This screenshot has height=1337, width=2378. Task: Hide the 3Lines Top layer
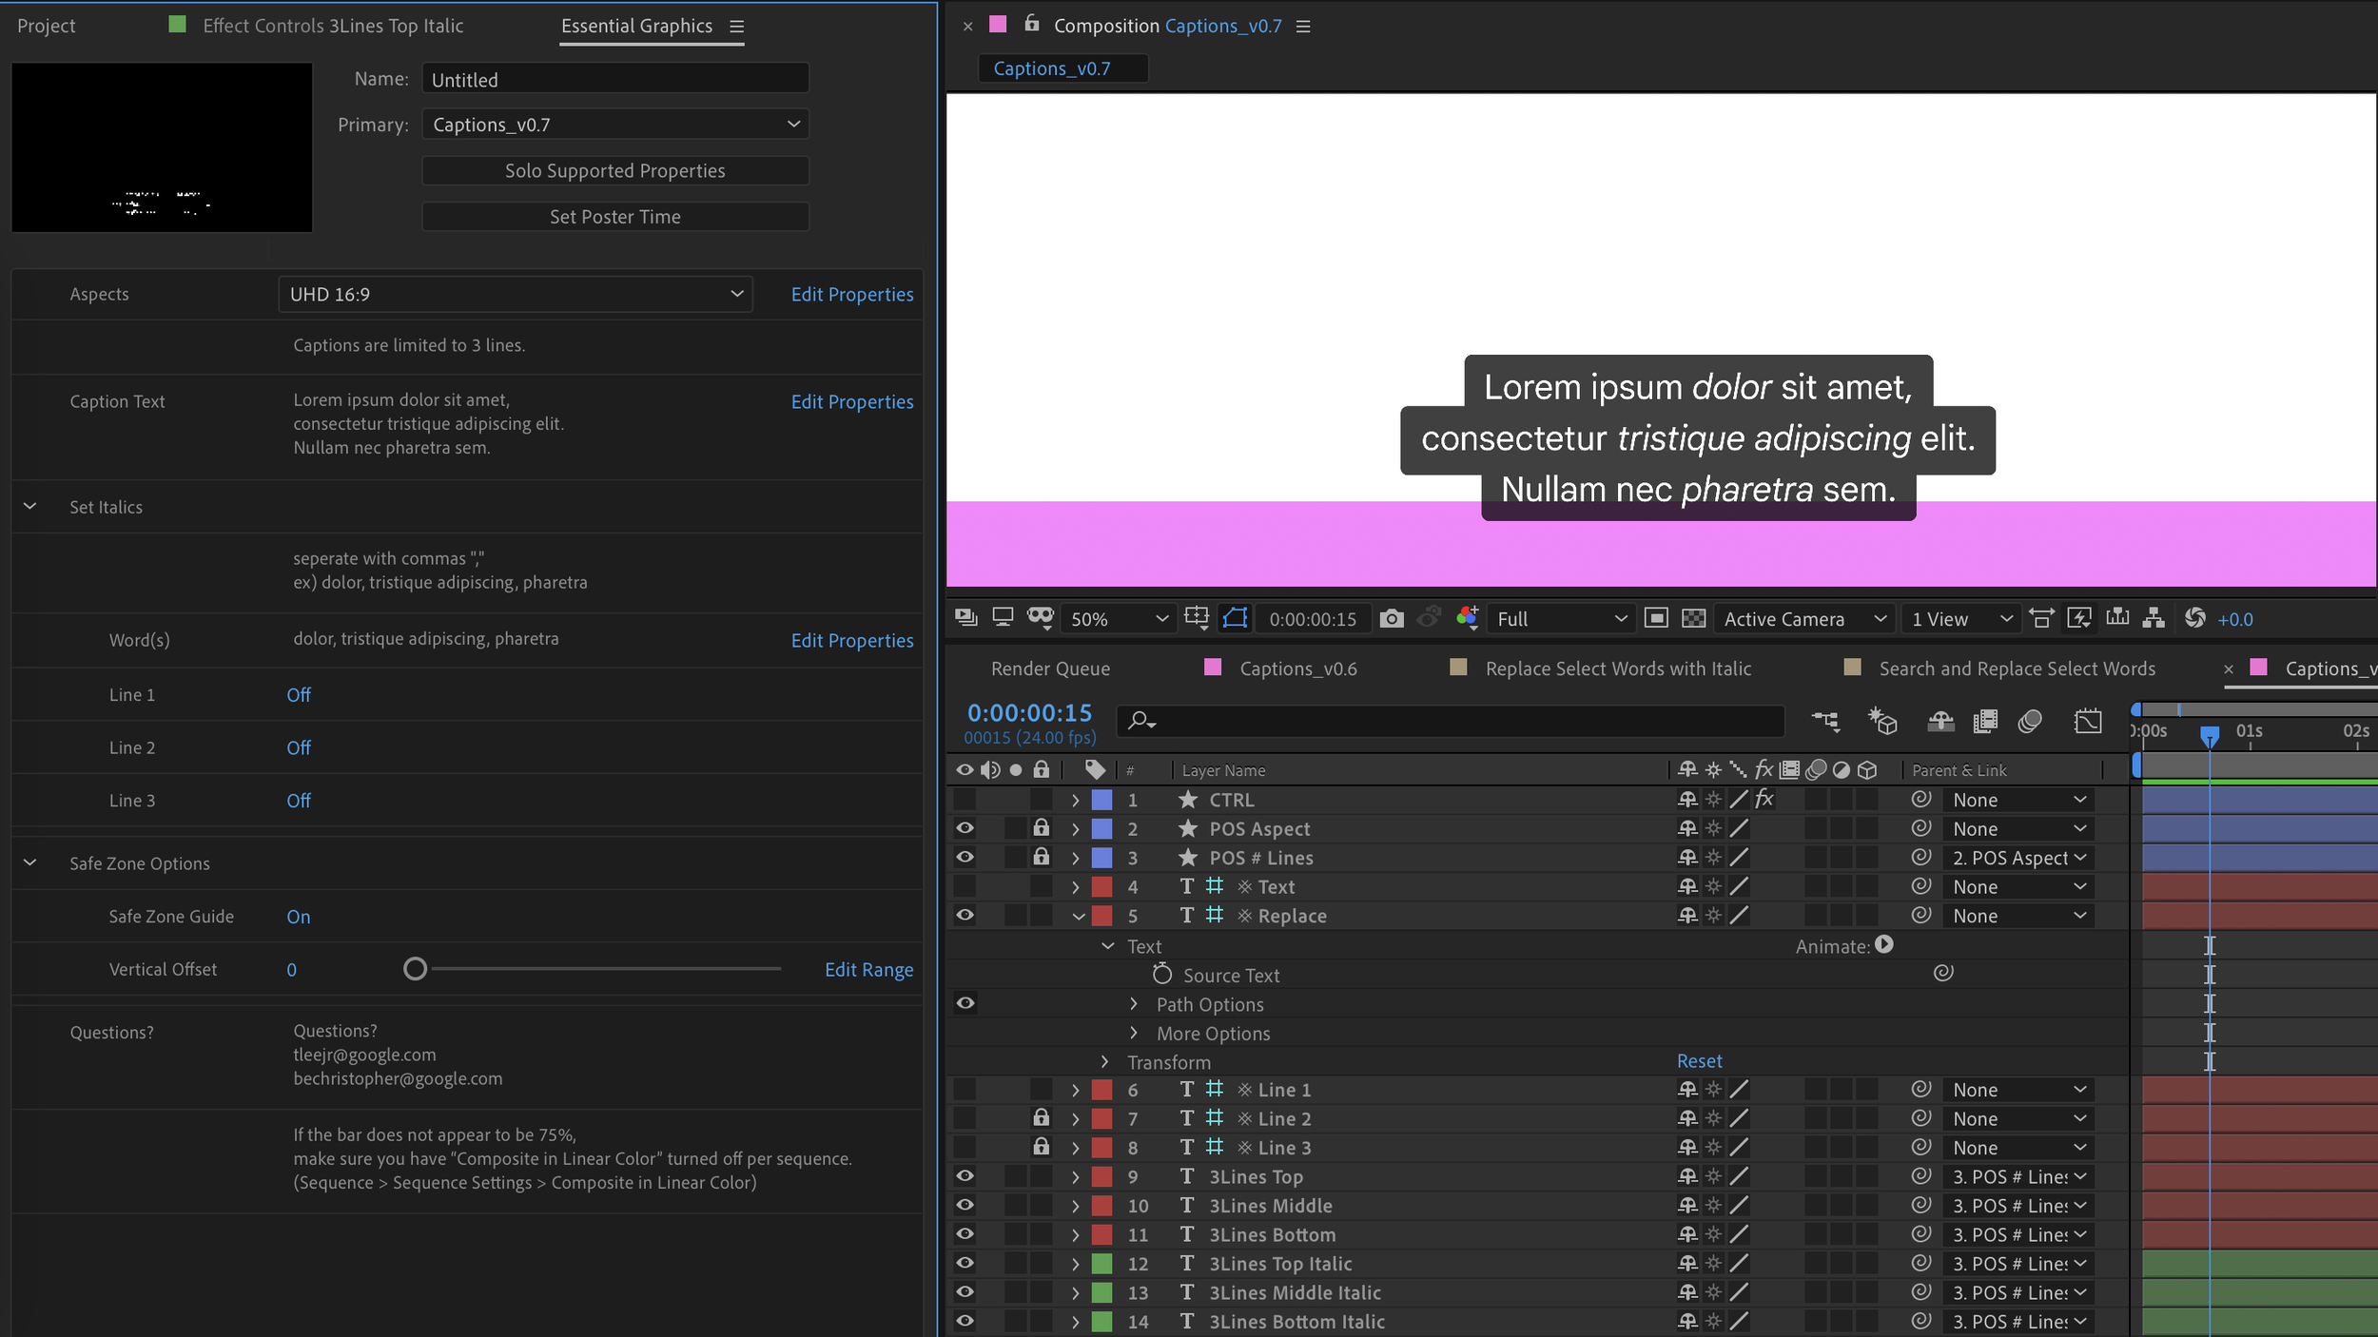[x=965, y=1176]
